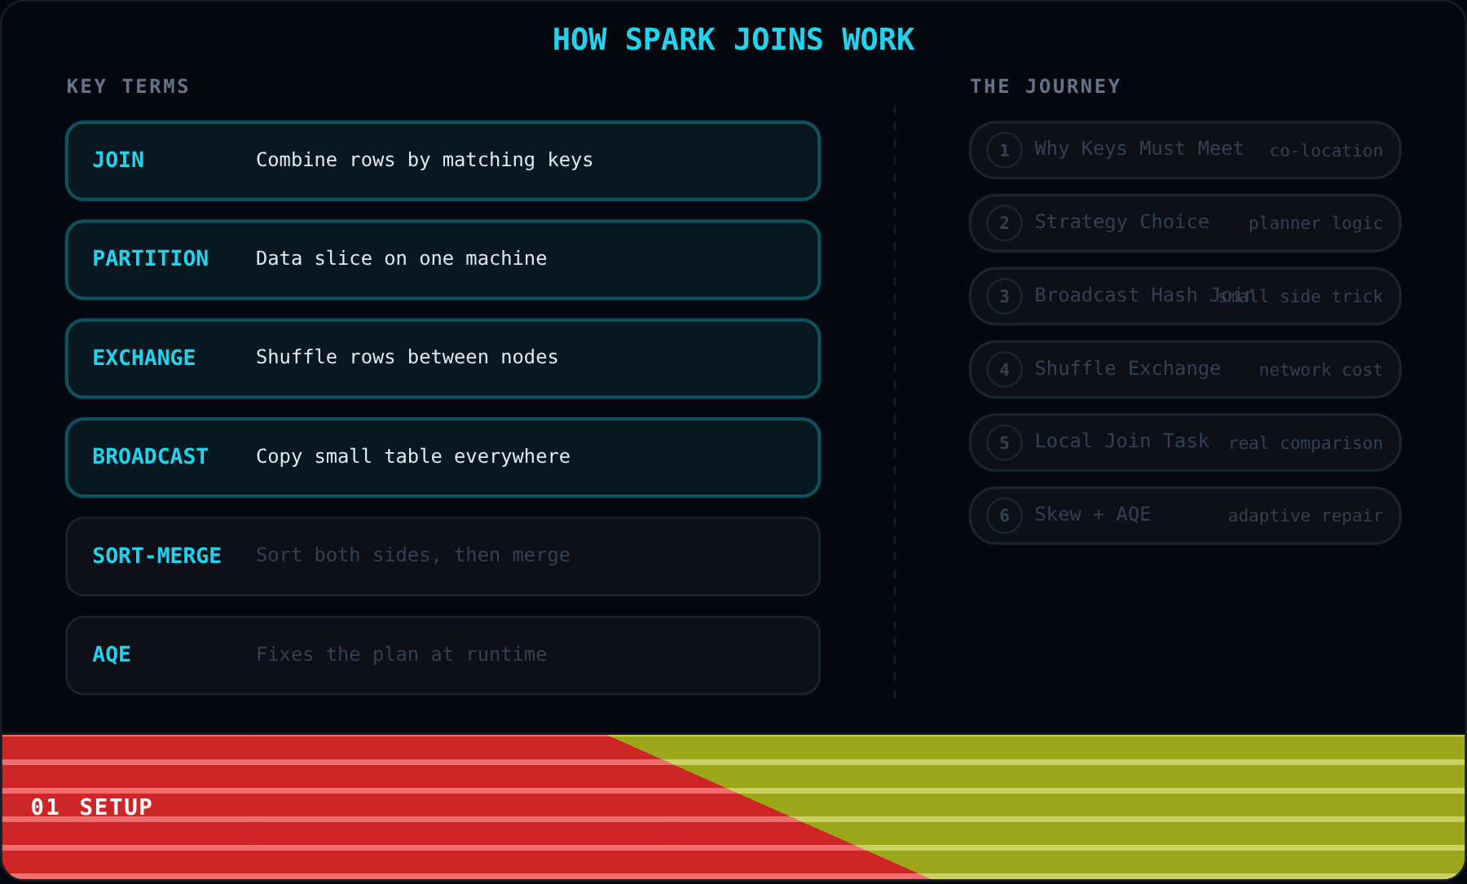The width and height of the screenshot is (1467, 884).
Task: Click the step 2 number circle
Action: 1004,223
